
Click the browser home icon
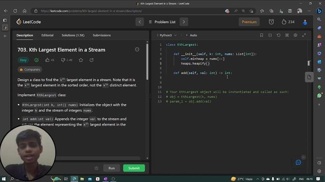24,11
